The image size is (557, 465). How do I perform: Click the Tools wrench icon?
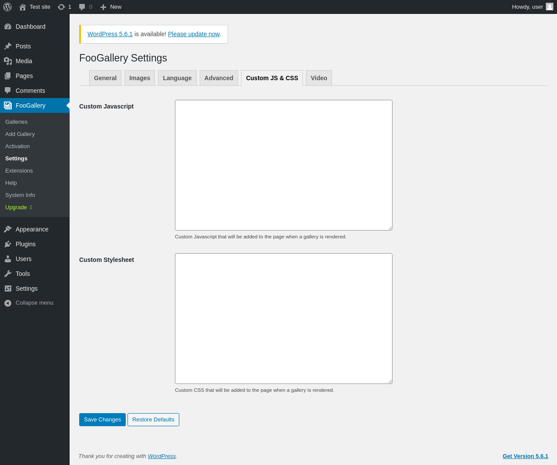(x=8, y=274)
